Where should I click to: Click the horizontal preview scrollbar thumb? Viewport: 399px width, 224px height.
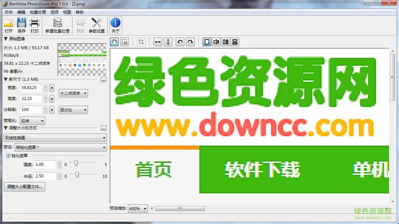click(x=180, y=208)
